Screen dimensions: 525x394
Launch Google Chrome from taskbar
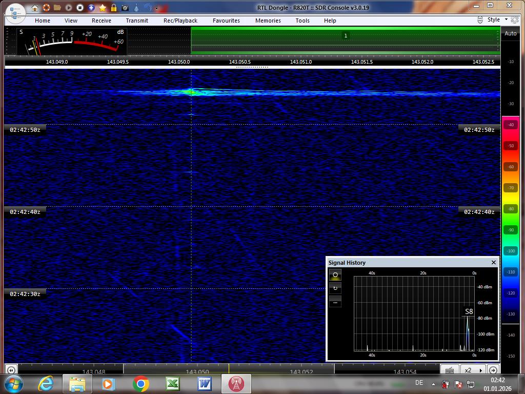(x=141, y=384)
